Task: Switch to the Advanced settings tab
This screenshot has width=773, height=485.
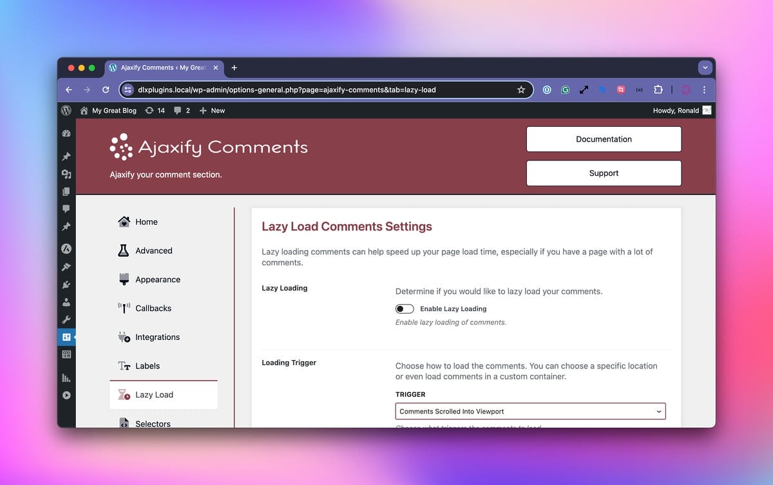Action: click(154, 251)
